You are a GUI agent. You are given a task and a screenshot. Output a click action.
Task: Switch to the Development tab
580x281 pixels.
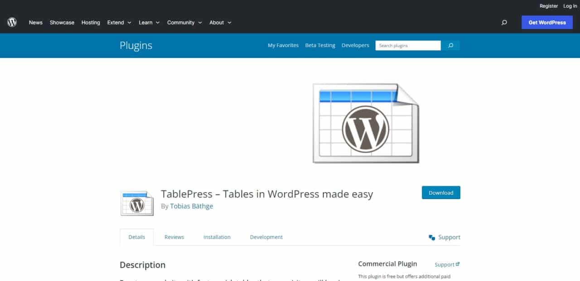coord(266,237)
